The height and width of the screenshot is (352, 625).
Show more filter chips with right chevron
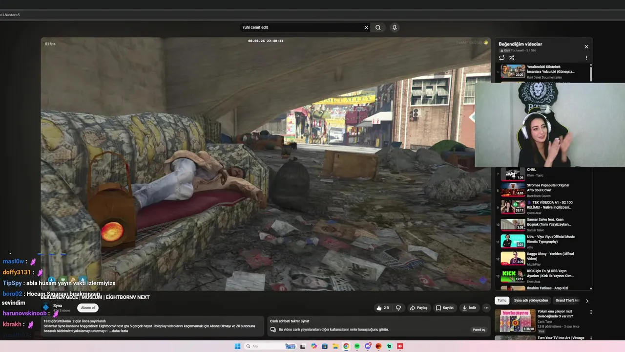coord(587,301)
